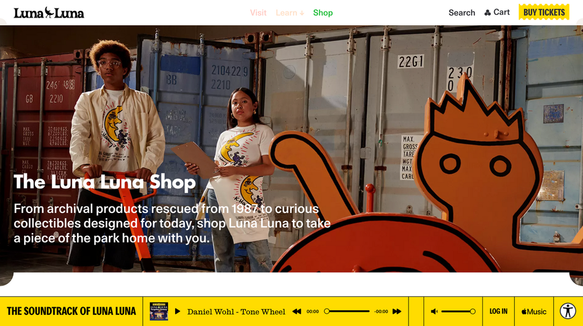Rewind to the previous track

coord(297,312)
